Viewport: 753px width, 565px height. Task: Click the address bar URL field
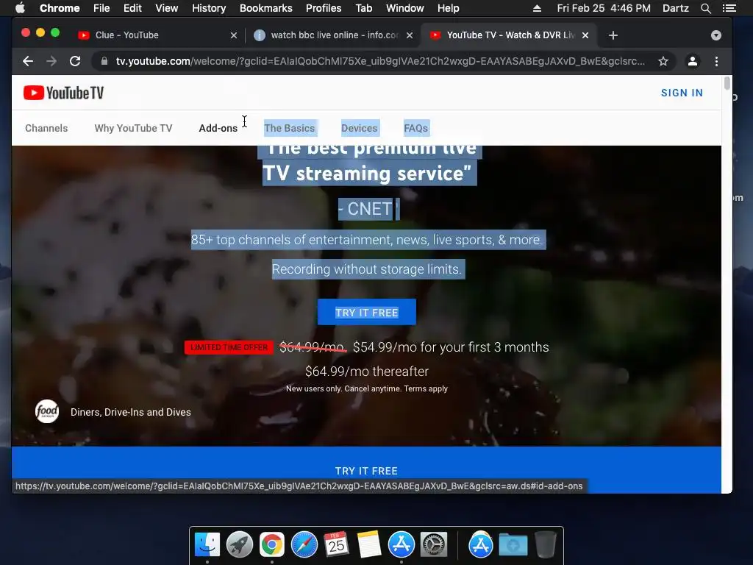(x=380, y=61)
